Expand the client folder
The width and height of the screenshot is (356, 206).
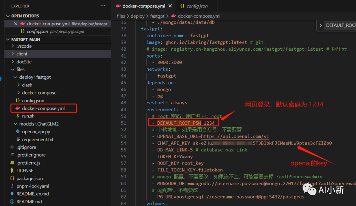click(x=13, y=54)
